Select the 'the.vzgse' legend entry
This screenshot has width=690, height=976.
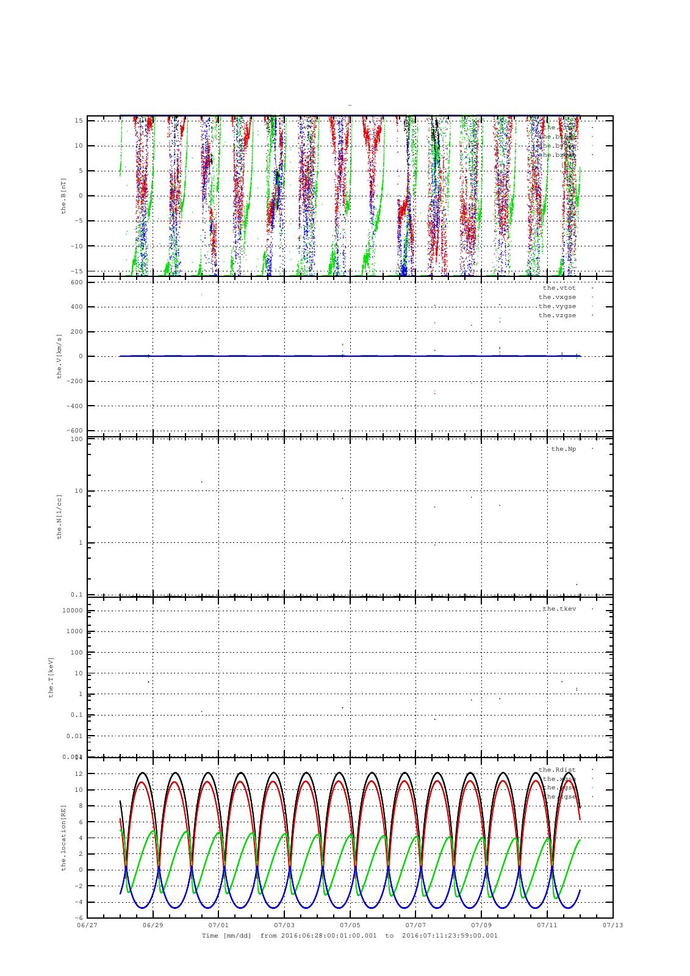coord(557,315)
